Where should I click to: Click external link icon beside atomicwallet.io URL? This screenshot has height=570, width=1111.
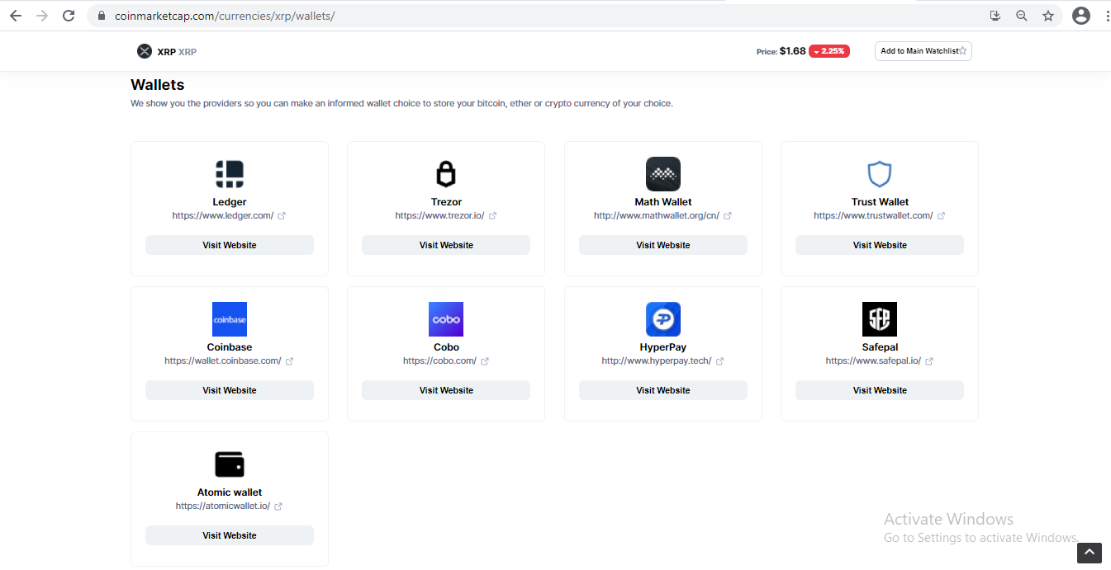point(278,506)
